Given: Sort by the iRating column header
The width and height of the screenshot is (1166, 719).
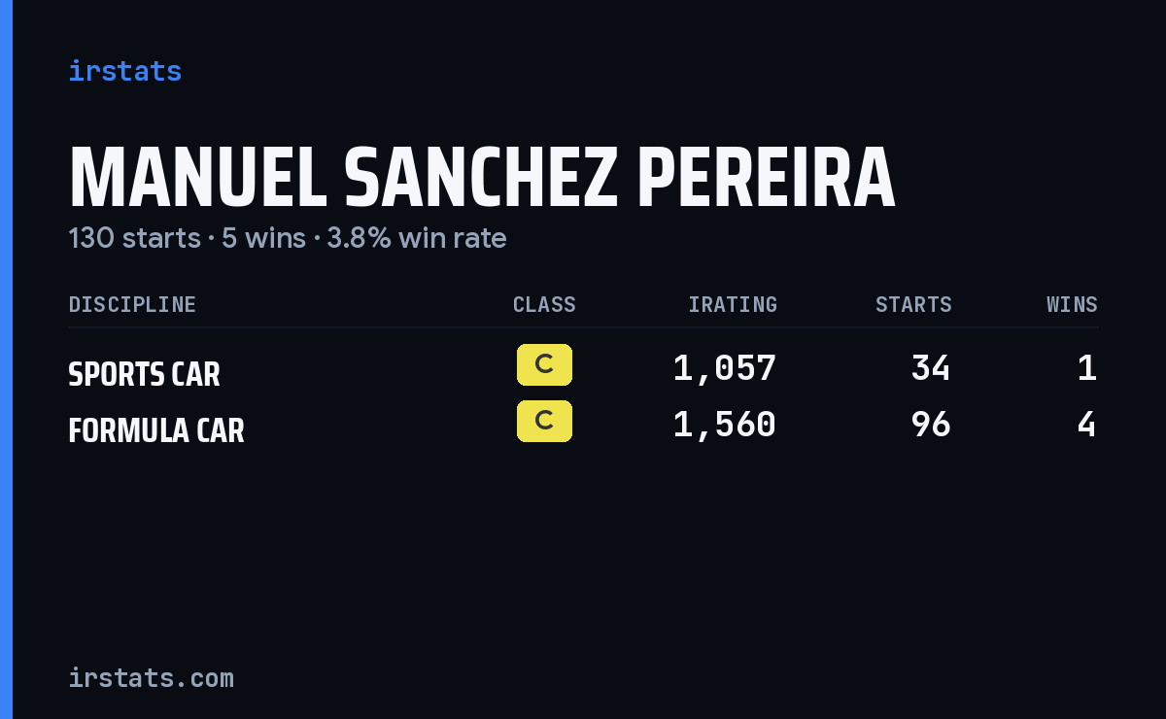Looking at the screenshot, I should tap(733, 304).
